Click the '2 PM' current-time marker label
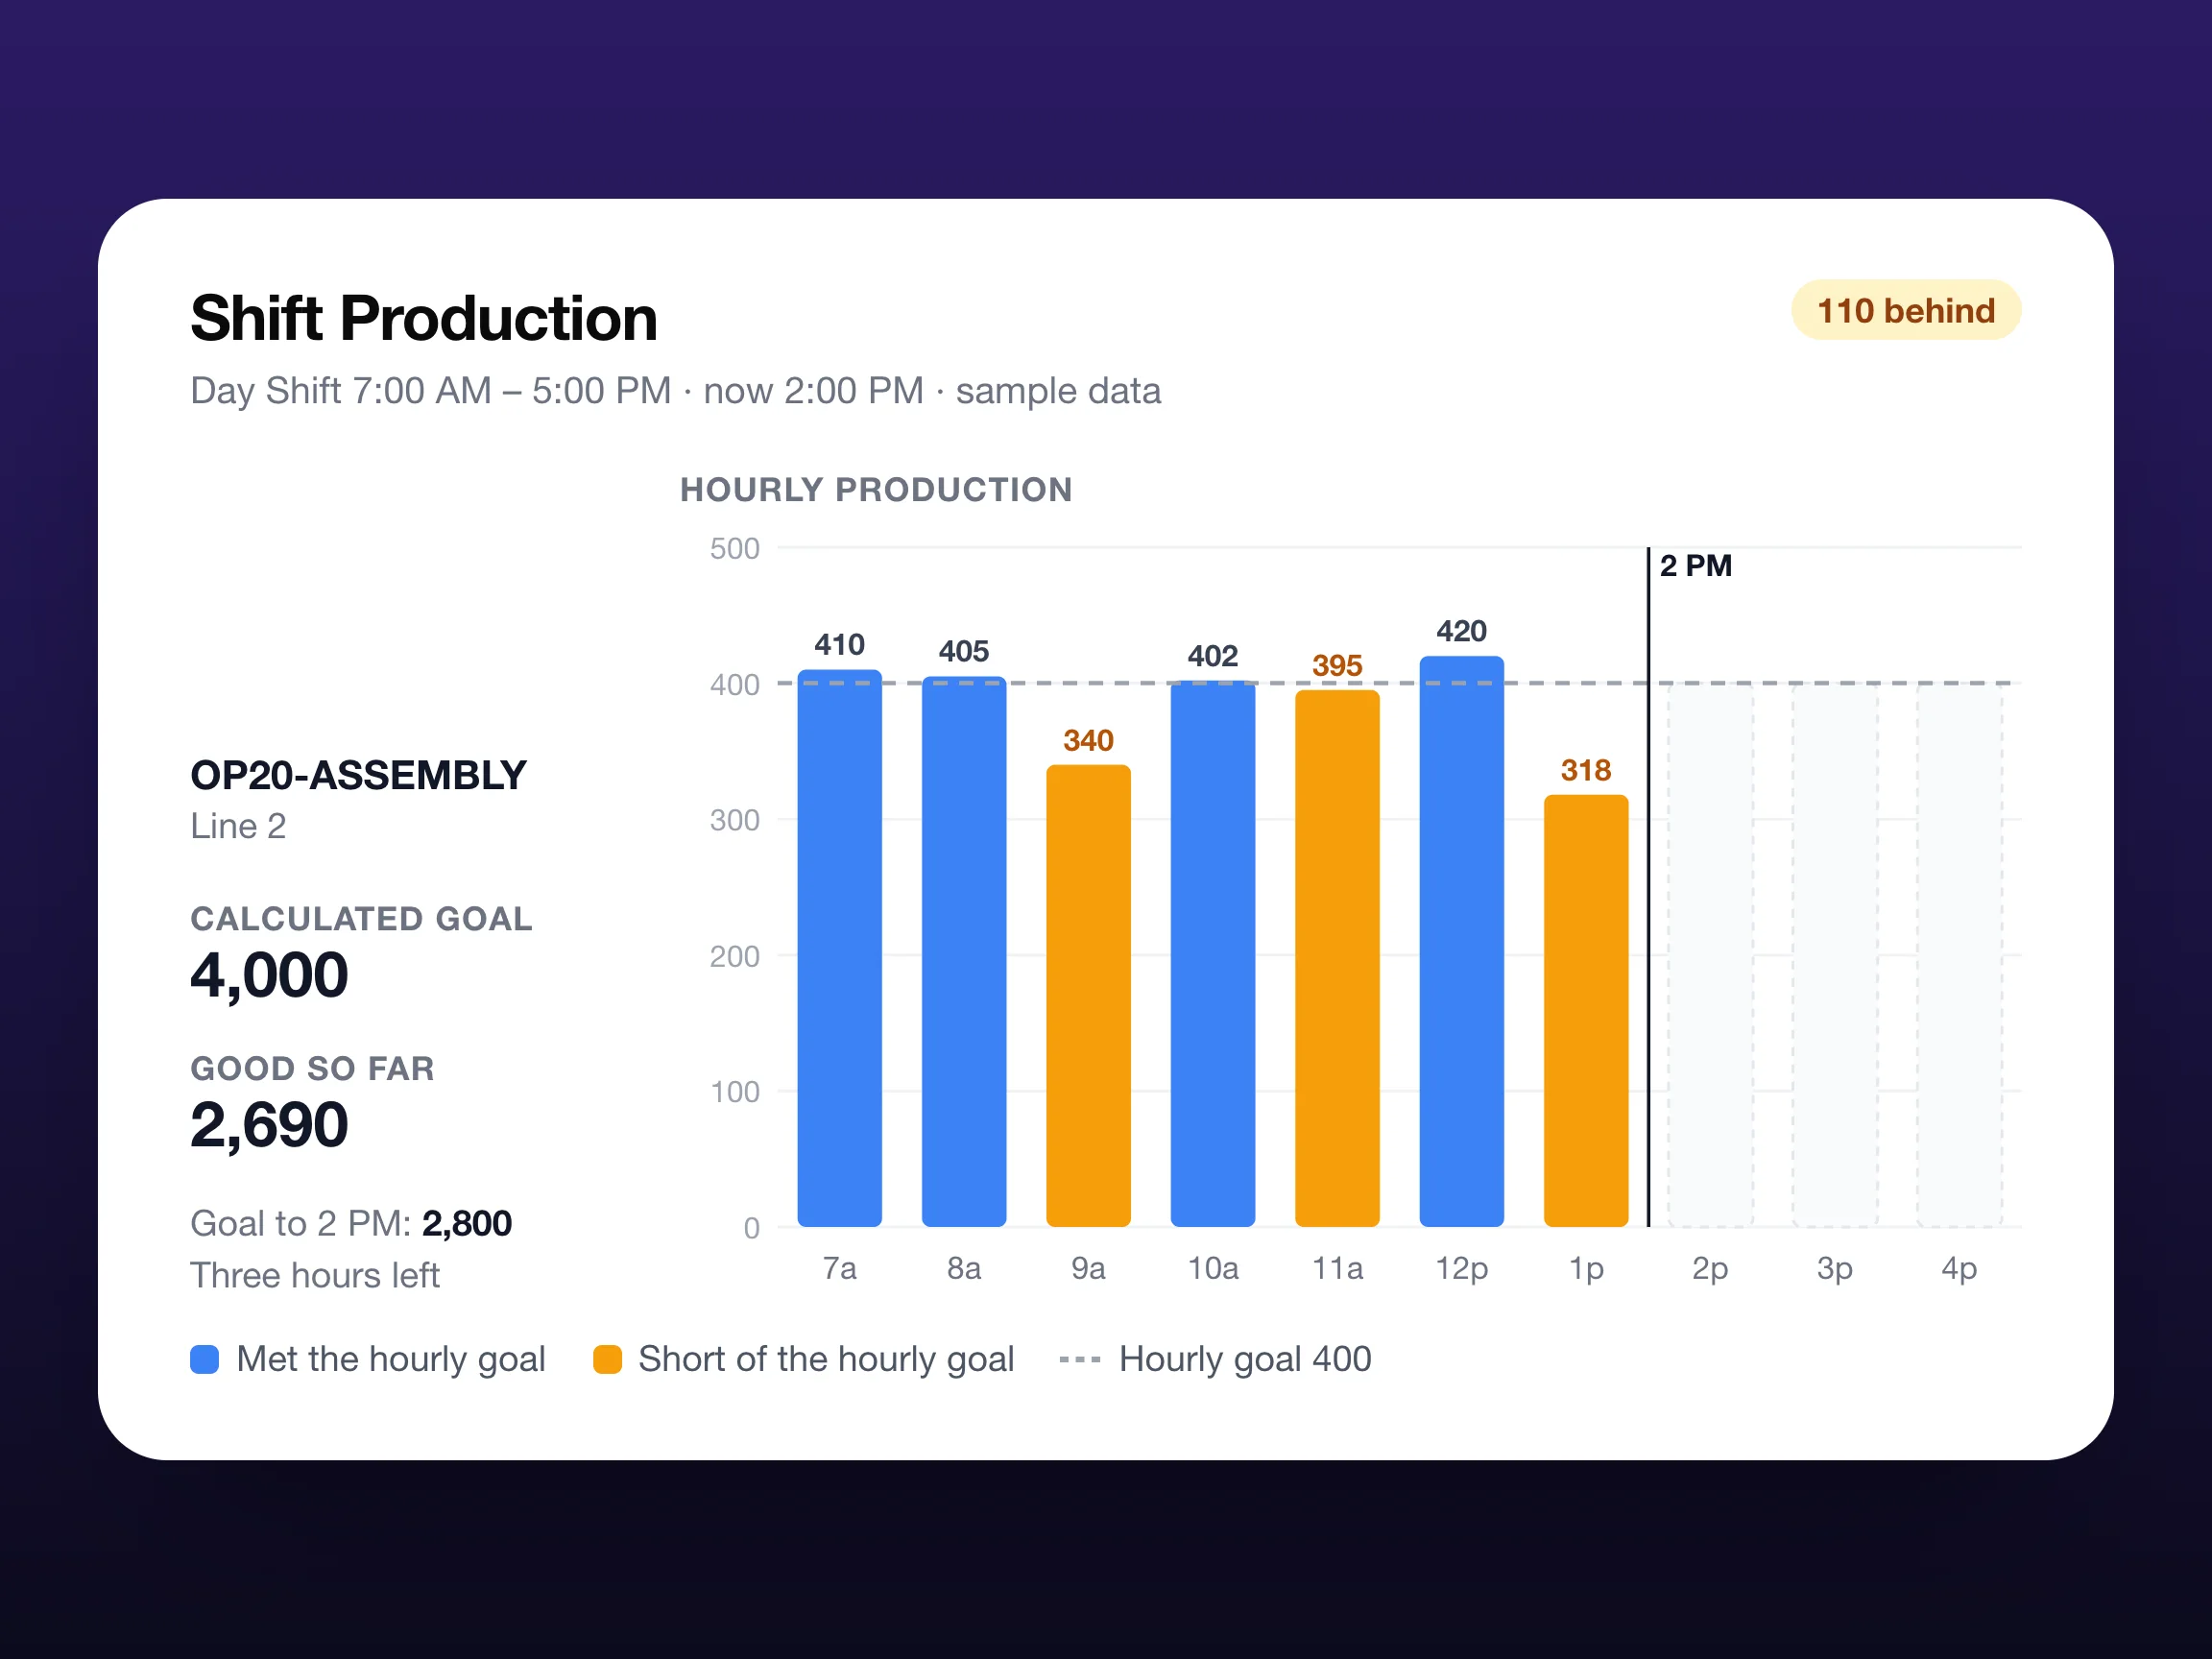Image resolution: width=2212 pixels, height=1659 pixels. pos(1695,566)
